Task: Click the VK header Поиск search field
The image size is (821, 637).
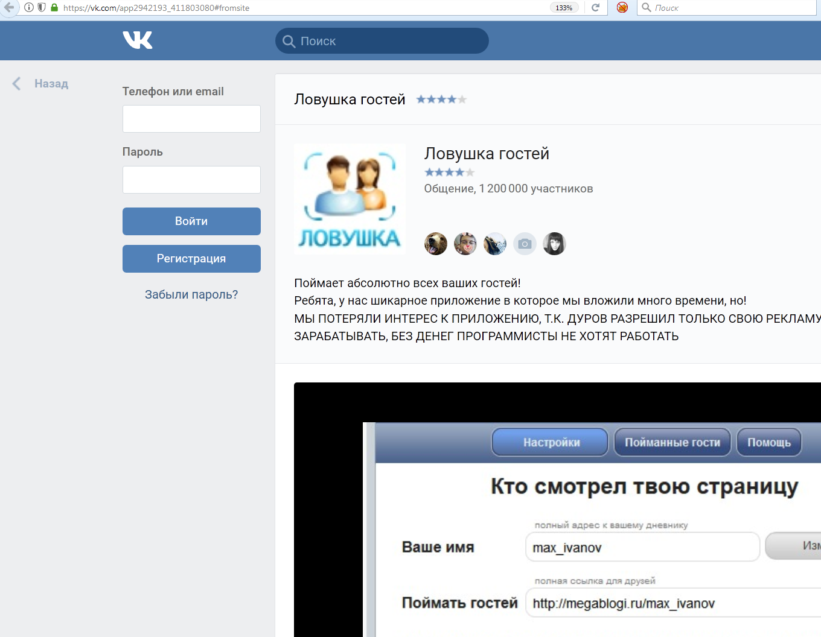Action: pos(382,41)
